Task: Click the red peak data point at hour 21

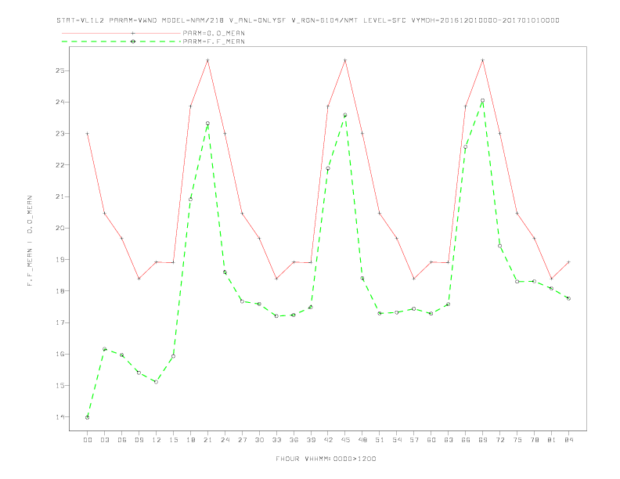Action: [207, 60]
